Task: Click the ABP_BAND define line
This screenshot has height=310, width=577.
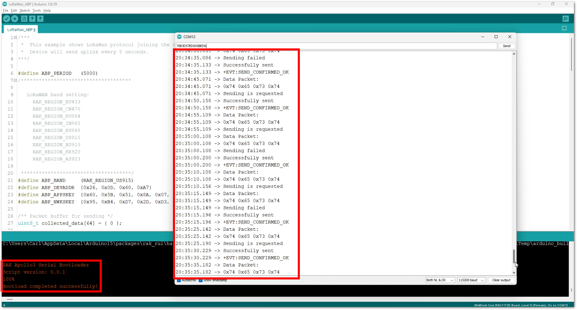Action: click(76, 181)
